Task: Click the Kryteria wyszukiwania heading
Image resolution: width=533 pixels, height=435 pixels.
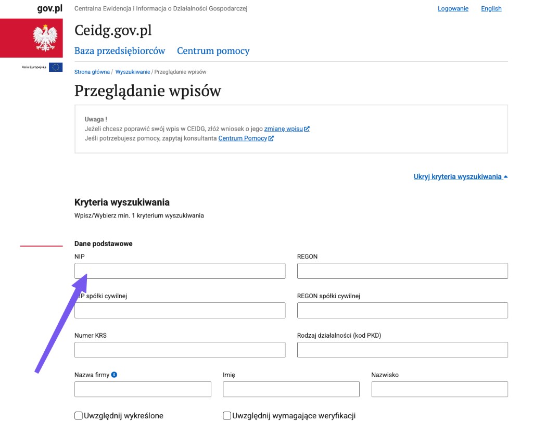Action: point(122,202)
